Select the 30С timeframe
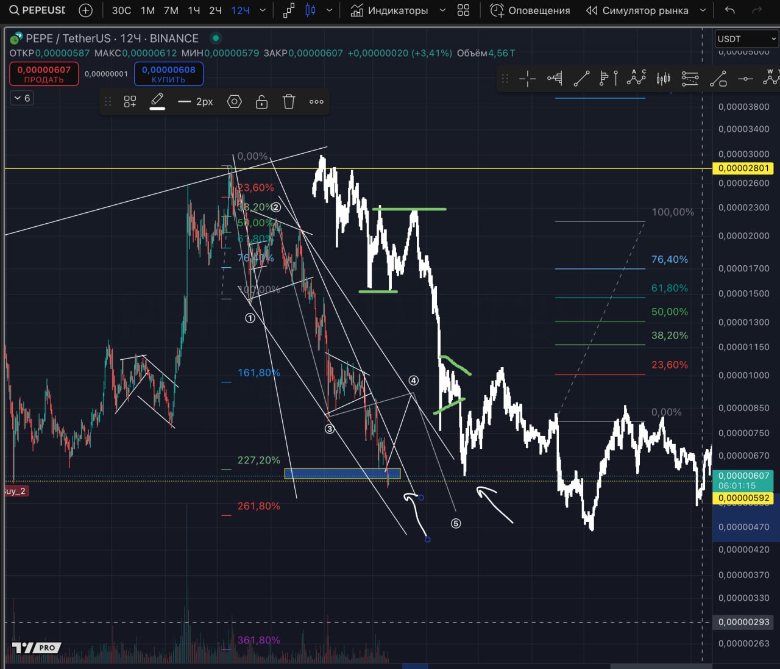Viewport: 780px width, 669px height. 121,10
